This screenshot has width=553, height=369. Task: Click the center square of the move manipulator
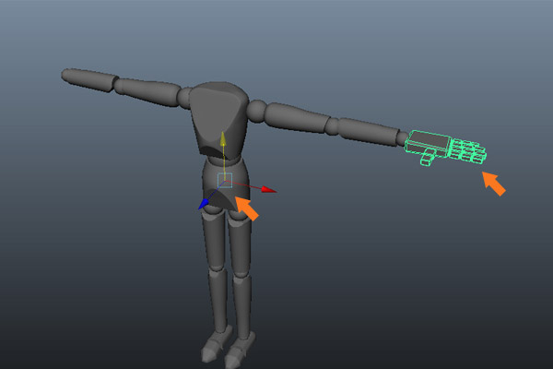225,181
